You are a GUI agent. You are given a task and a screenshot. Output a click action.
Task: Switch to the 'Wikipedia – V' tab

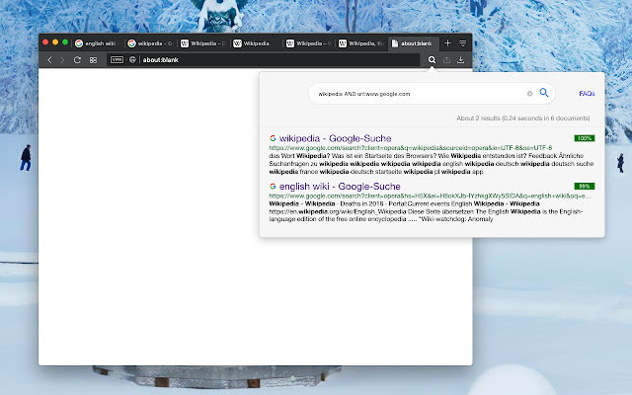pos(308,43)
